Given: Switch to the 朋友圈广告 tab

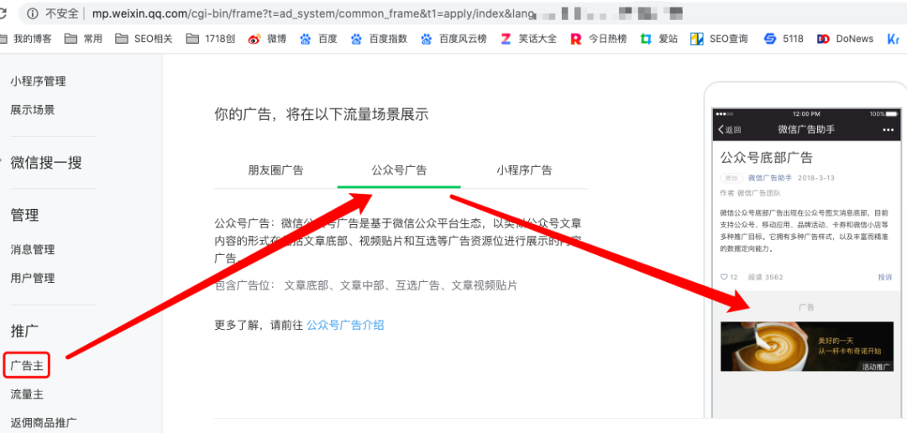Looking at the screenshot, I should pos(275,170).
